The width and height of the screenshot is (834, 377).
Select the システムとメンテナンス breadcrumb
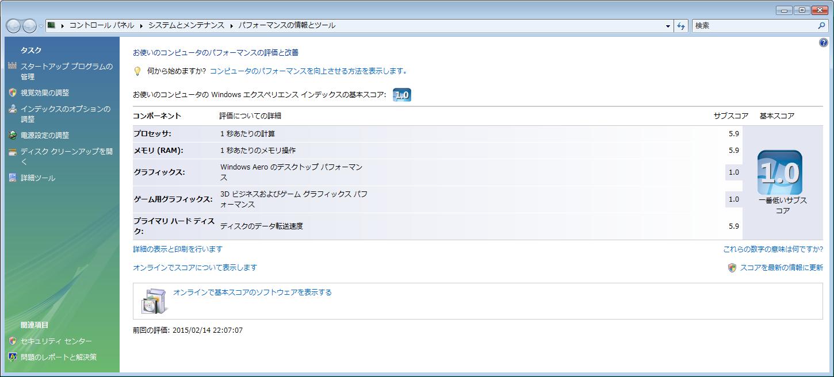[x=186, y=25]
